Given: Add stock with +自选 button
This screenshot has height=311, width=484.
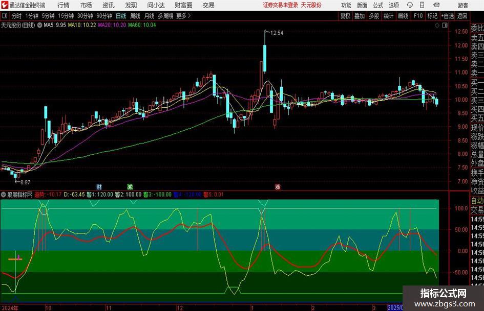Looking at the screenshot, I should [x=447, y=16].
